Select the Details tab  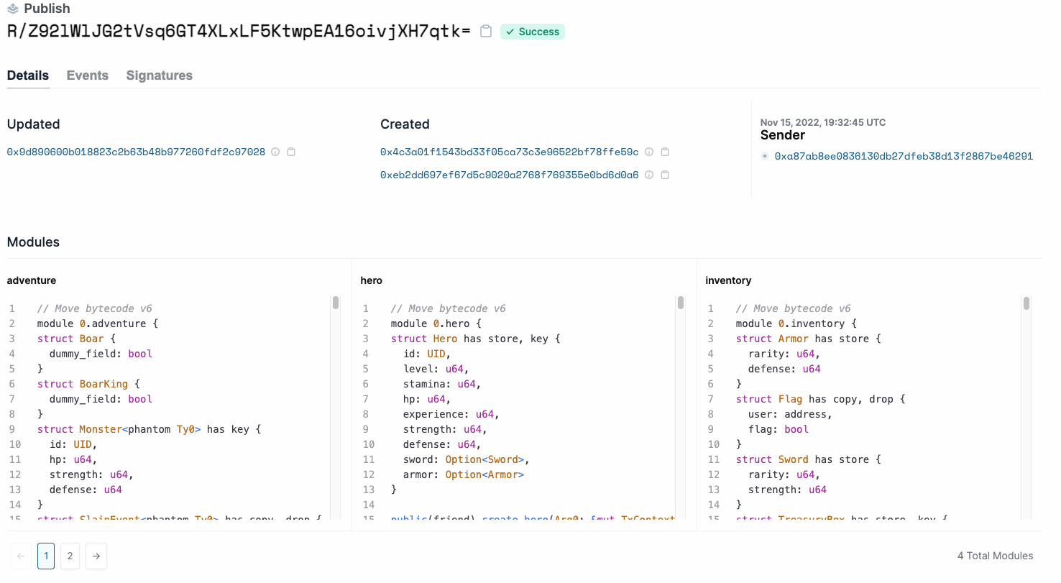(28, 75)
